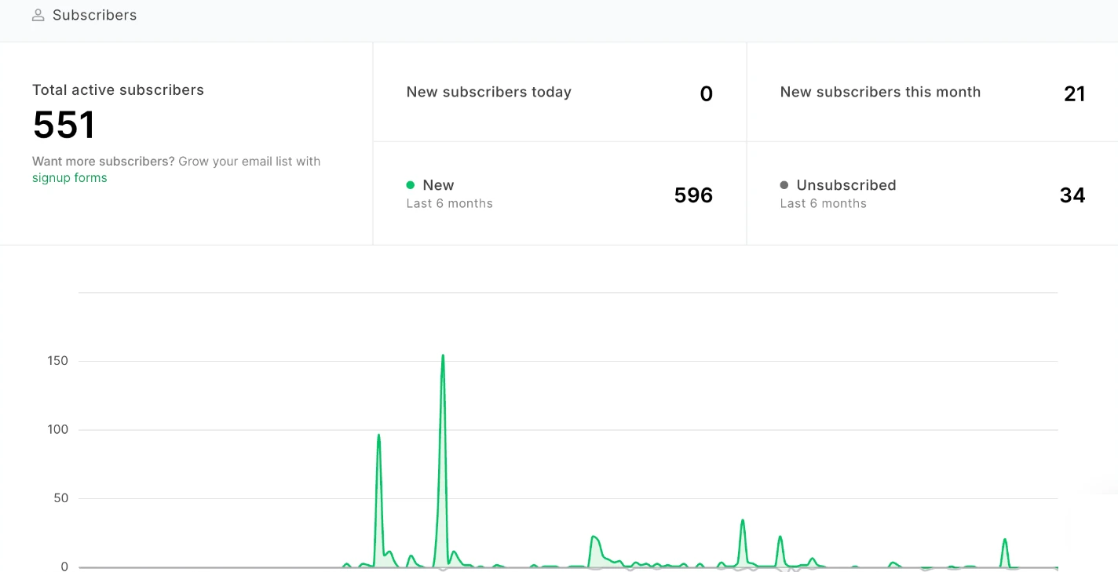
Task: Click the 100 y-axis label
Action: (x=58, y=429)
